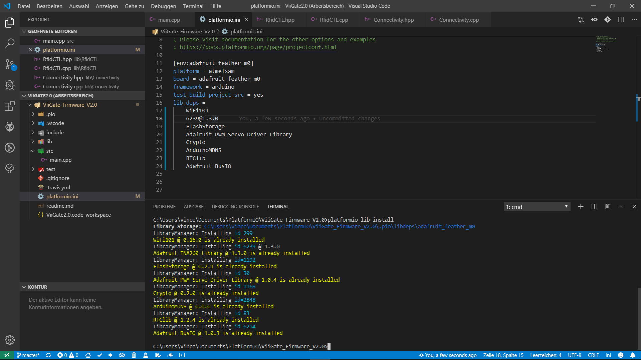Upload firmware via the arrow status bar icon
Screen dimensions: 641x360
click(x=111, y=355)
